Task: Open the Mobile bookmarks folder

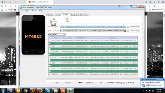Action: point(157,10)
